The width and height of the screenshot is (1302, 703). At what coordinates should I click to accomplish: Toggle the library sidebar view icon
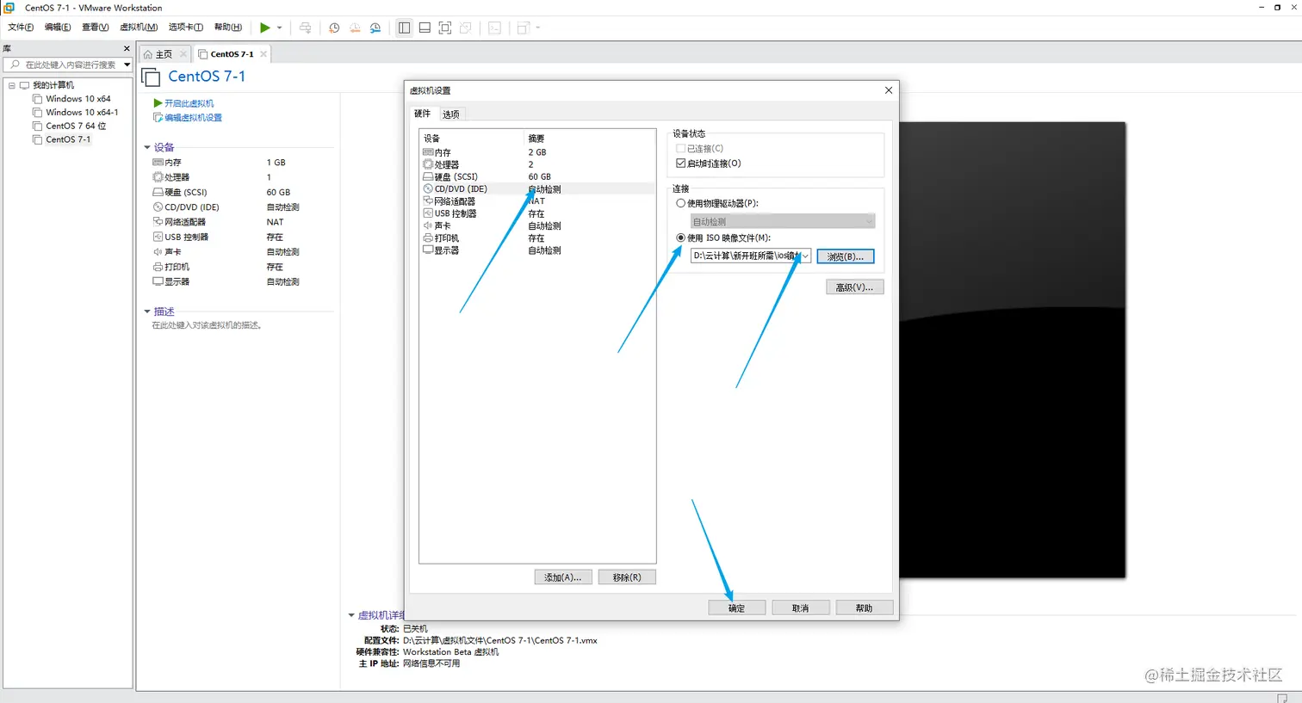point(404,28)
